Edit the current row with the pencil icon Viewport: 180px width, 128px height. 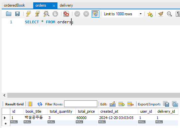(x=113, y=104)
